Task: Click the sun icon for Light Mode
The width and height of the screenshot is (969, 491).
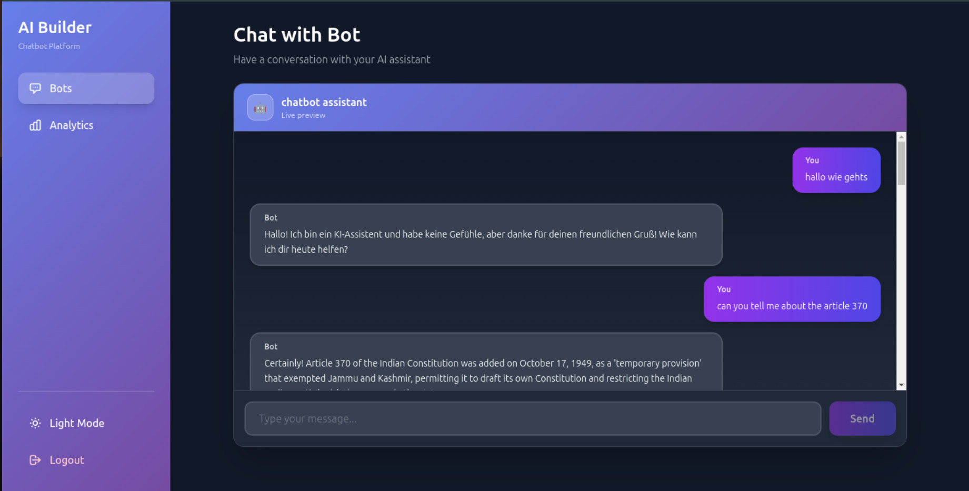Action: [35, 423]
